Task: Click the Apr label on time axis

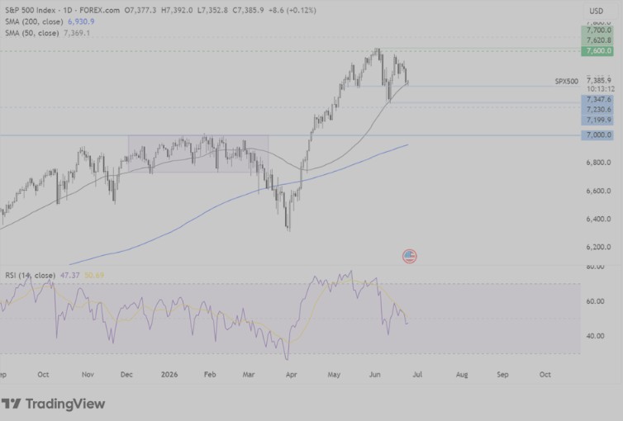Action: 291,374
